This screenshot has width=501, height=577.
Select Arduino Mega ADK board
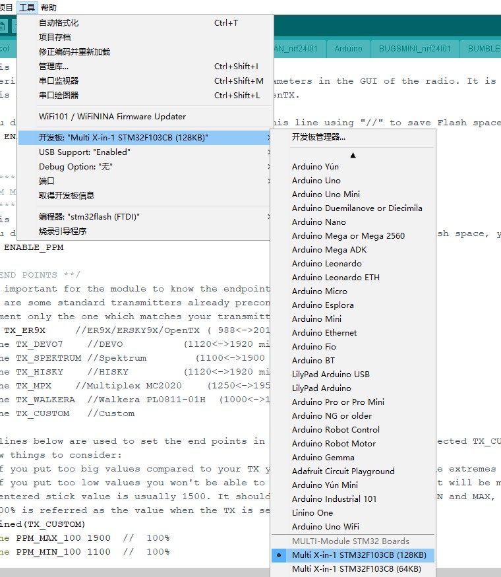click(x=353, y=250)
